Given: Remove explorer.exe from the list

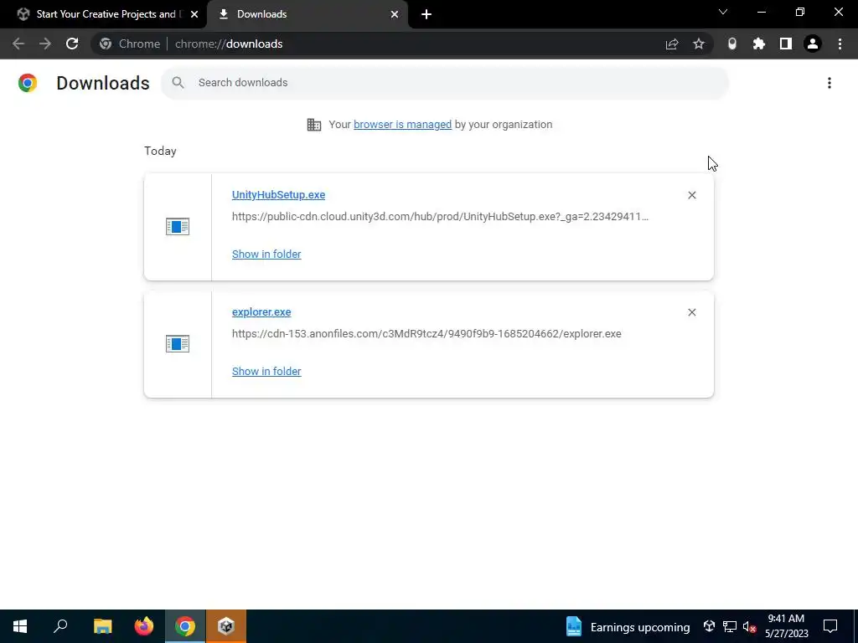Looking at the screenshot, I should [691, 312].
